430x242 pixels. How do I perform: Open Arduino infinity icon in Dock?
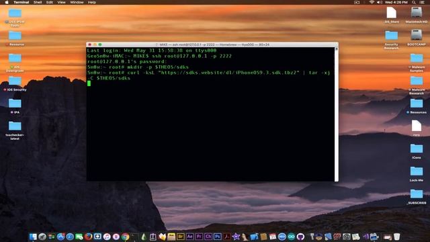[x=291, y=237]
